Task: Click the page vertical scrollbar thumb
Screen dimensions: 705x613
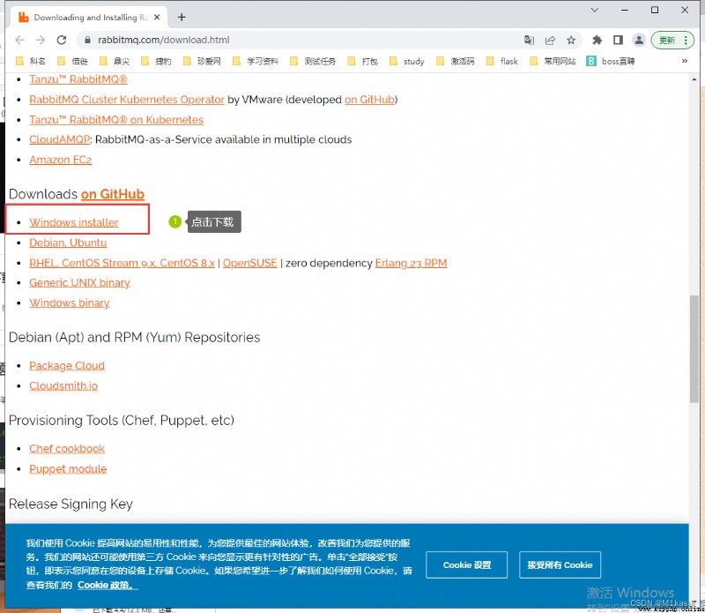Action: tap(694, 348)
